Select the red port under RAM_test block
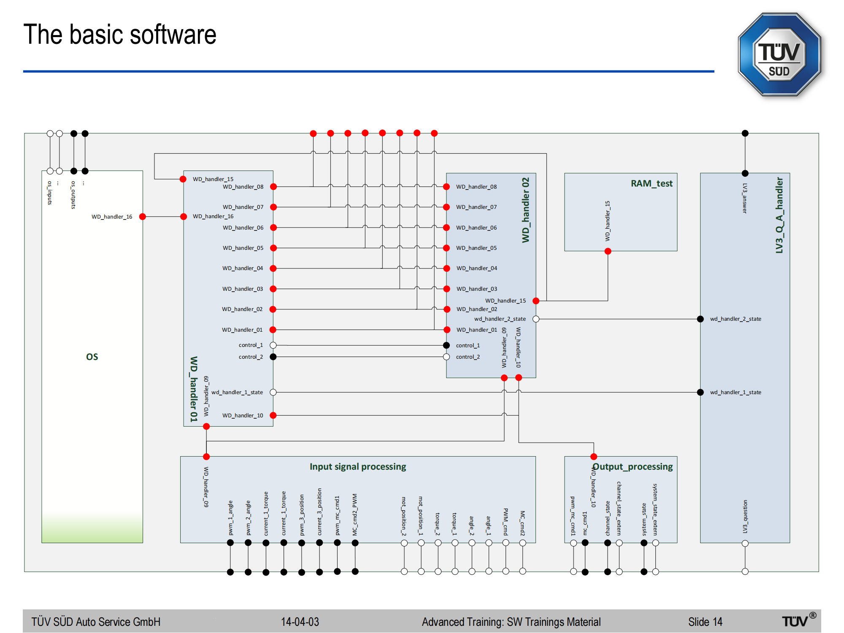This screenshot has width=844, height=633. (x=608, y=251)
